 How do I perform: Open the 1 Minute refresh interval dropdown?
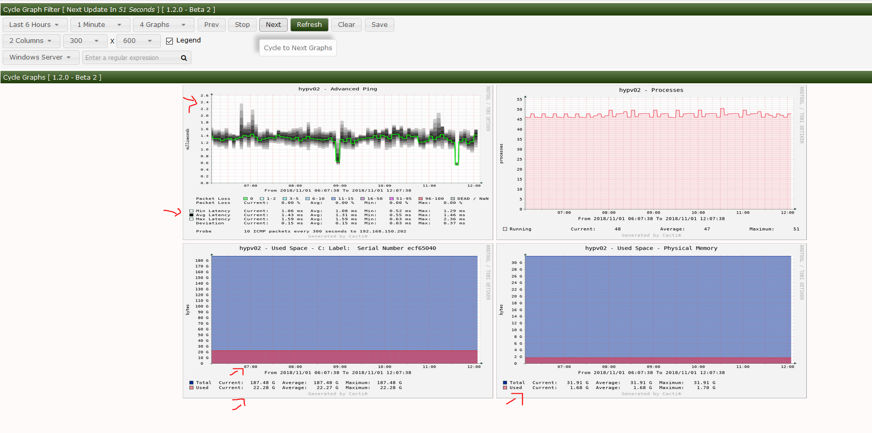pyautogui.click(x=99, y=25)
